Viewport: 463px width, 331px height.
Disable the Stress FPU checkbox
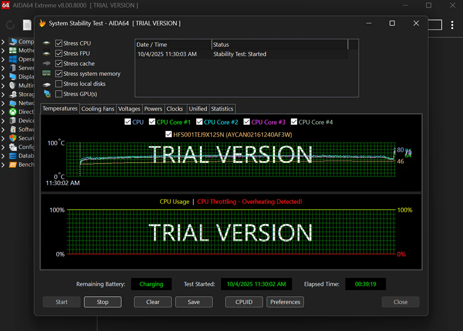[59, 53]
